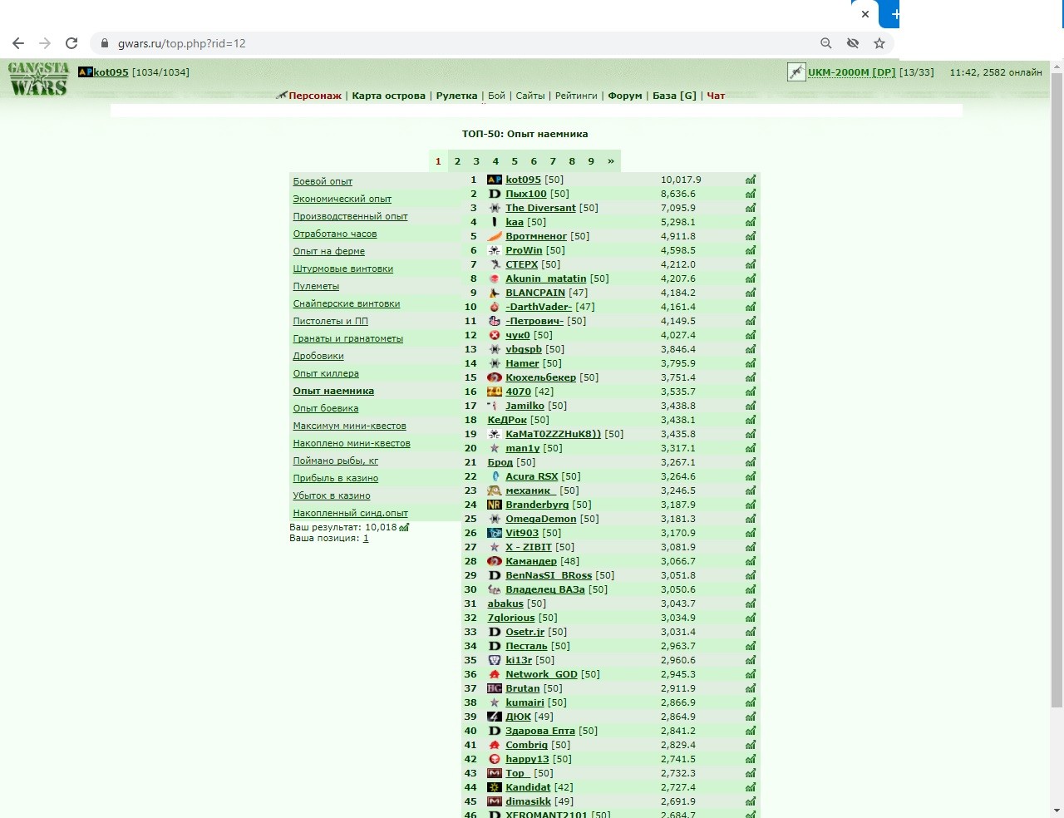This screenshot has height=818, width=1064.
Task: Open stats chart icon for Пых100 row
Action: pos(751,194)
